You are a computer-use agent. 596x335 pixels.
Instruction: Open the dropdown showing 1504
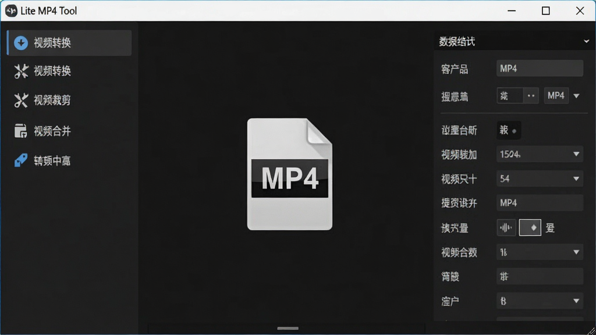click(540, 154)
